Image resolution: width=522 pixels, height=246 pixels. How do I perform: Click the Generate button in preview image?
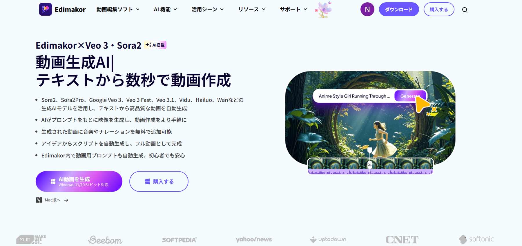click(410, 96)
